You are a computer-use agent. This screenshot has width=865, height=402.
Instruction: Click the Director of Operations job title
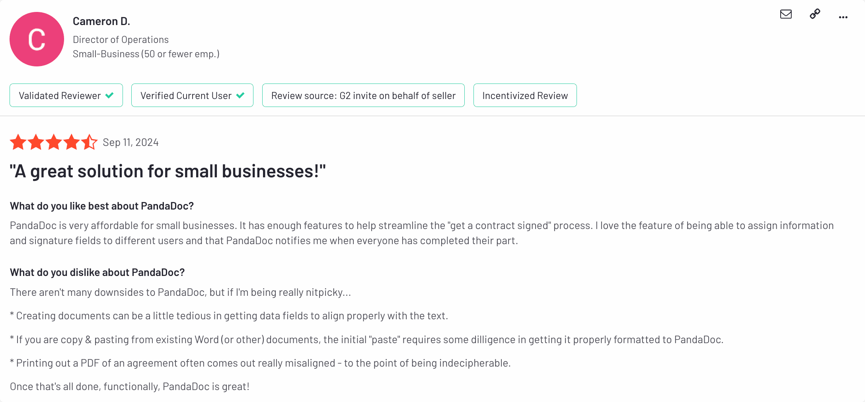coord(121,40)
